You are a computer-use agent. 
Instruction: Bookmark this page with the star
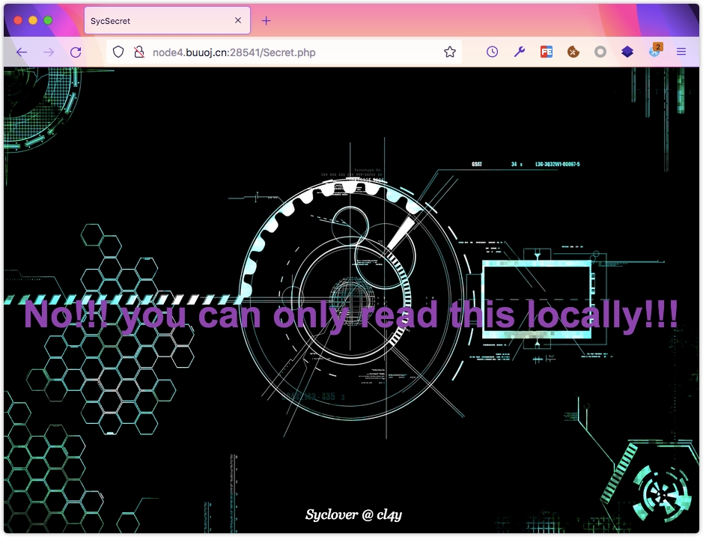click(x=450, y=52)
